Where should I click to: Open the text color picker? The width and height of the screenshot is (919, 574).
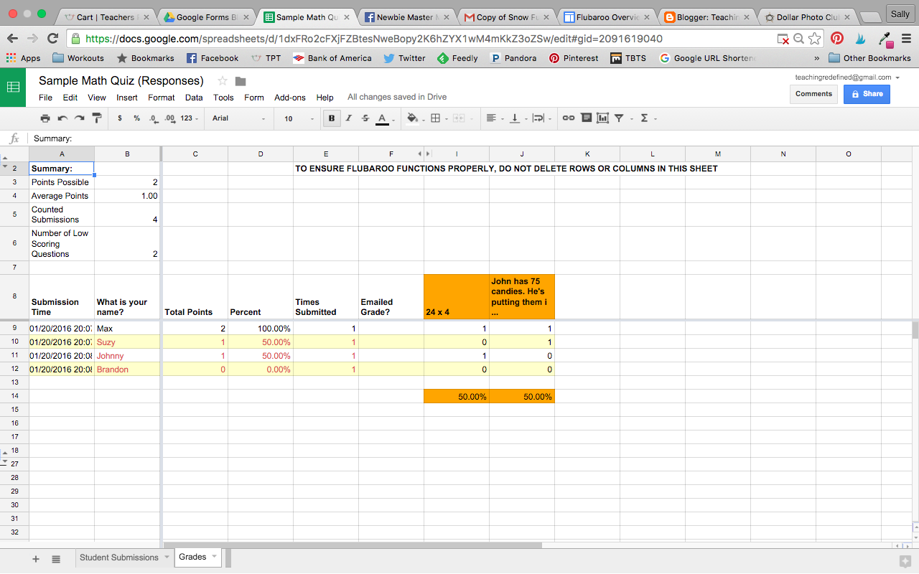pyautogui.click(x=383, y=118)
